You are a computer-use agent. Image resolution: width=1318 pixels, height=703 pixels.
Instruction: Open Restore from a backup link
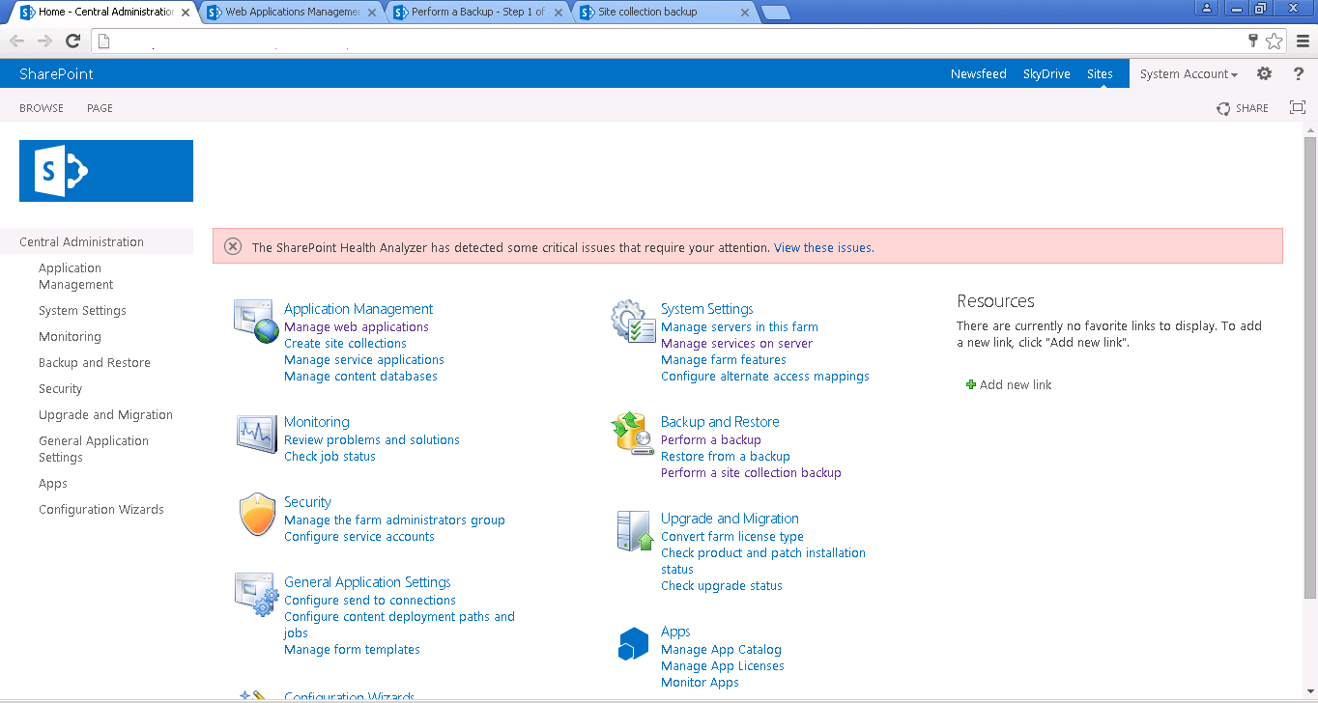point(726,456)
